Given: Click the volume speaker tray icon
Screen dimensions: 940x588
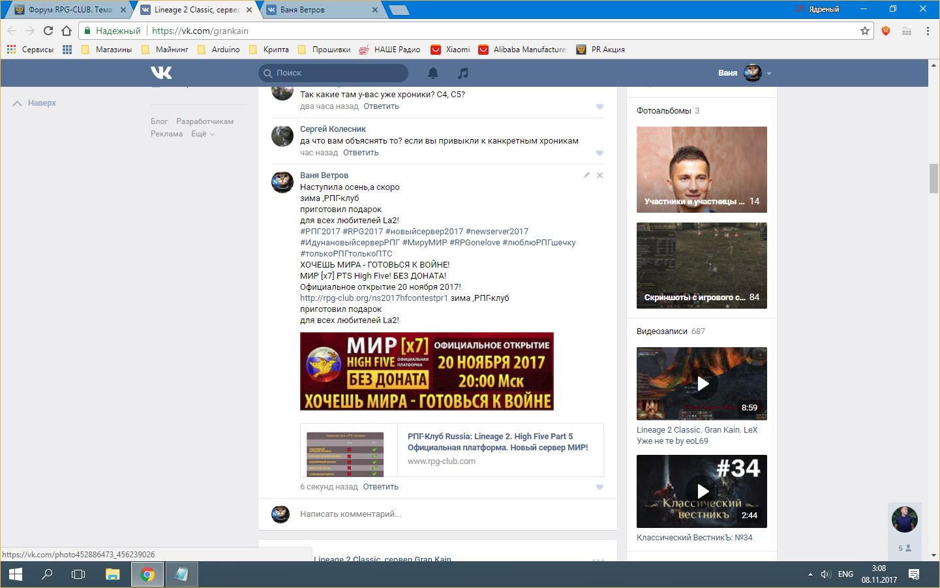Looking at the screenshot, I should coord(826,574).
